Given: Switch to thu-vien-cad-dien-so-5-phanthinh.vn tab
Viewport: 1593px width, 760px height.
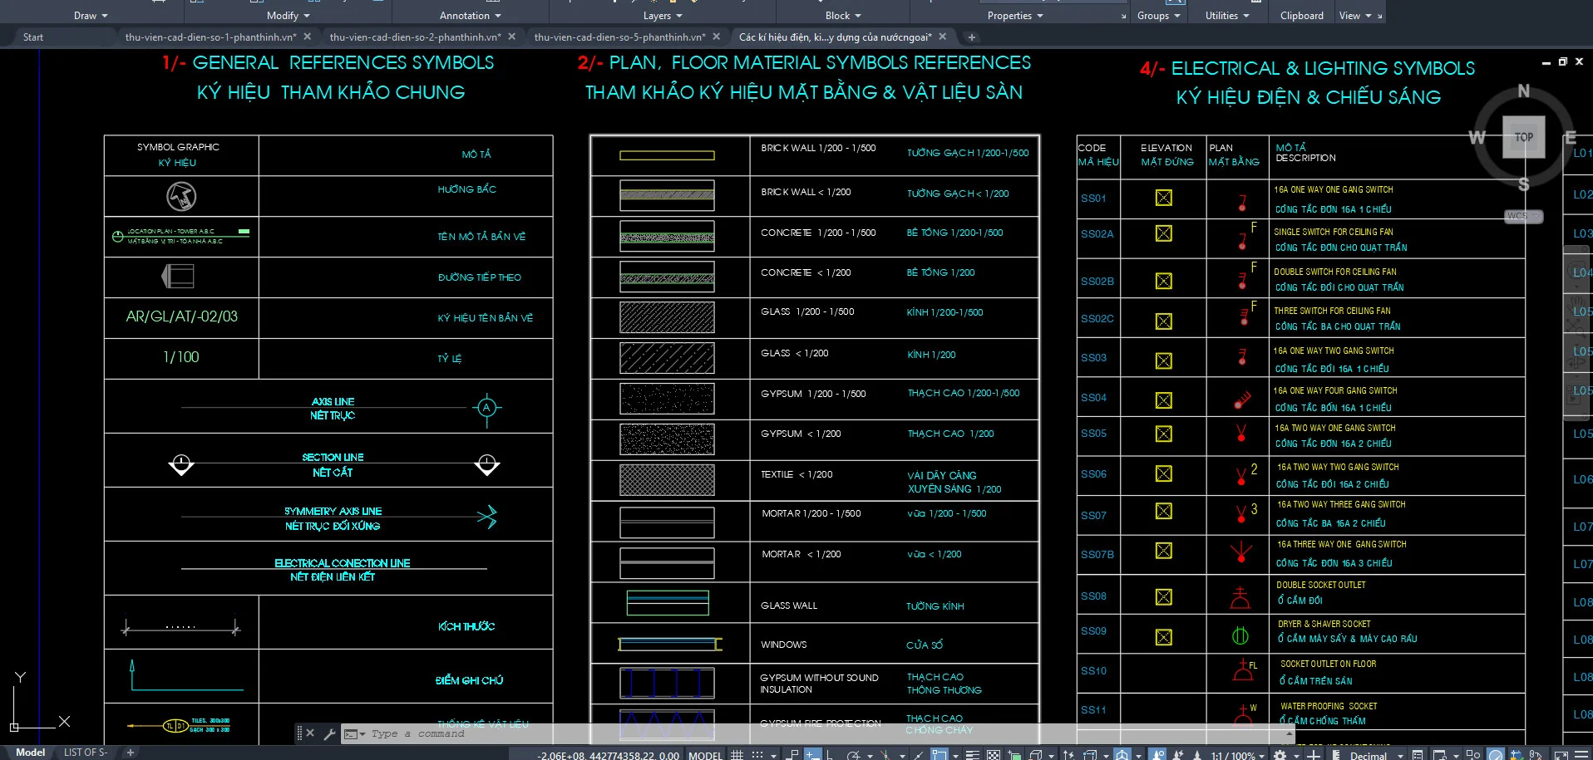Looking at the screenshot, I should pyautogui.click(x=619, y=37).
